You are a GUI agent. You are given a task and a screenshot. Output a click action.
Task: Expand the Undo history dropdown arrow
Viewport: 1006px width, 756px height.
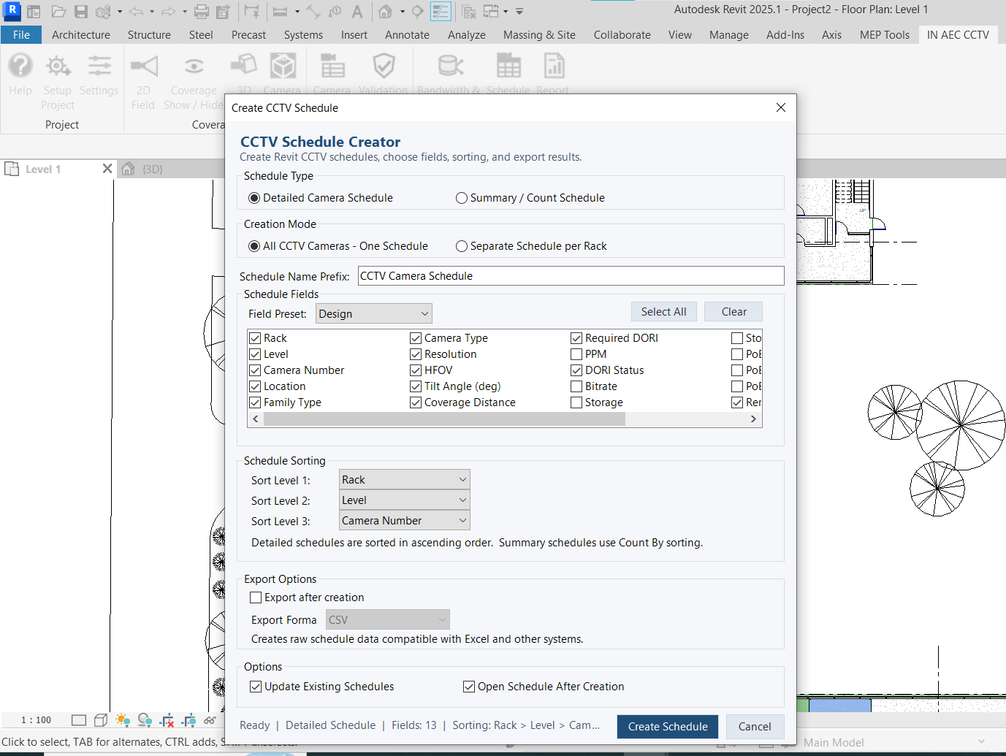pyautogui.click(x=152, y=12)
